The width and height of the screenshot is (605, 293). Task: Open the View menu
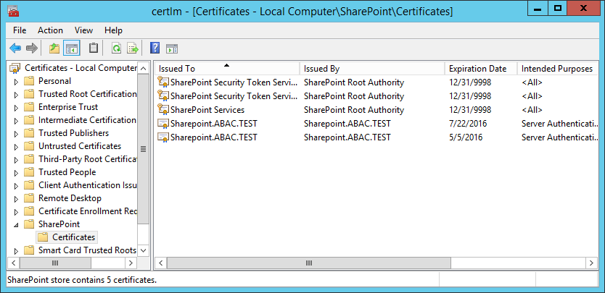point(83,30)
